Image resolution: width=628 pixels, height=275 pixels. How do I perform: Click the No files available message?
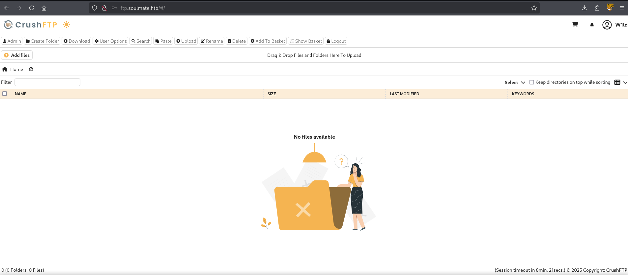(314, 137)
